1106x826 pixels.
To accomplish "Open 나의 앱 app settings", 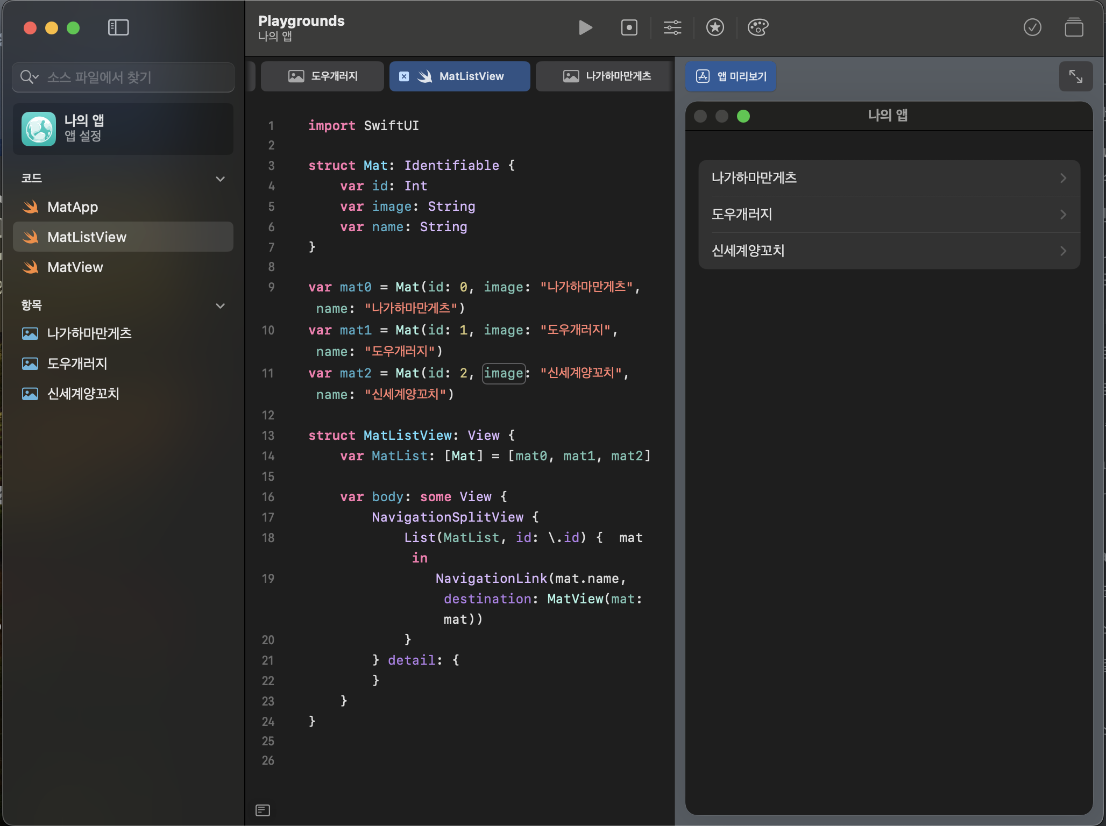I will pyautogui.click(x=123, y=129).
